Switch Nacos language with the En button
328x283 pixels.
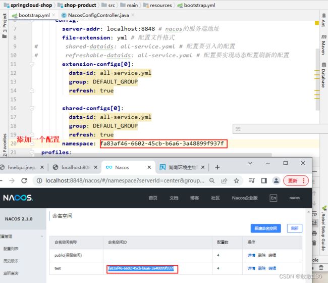(274, 198)
